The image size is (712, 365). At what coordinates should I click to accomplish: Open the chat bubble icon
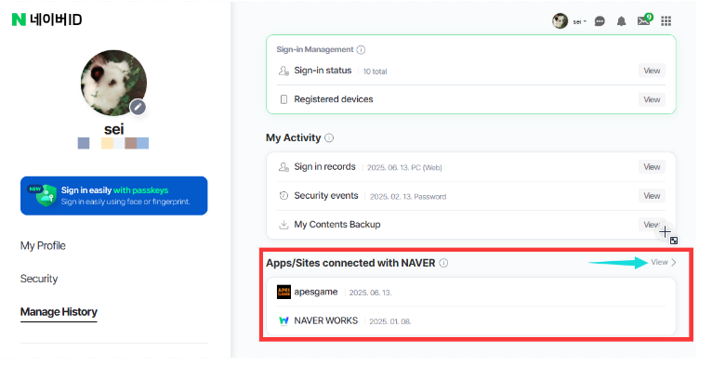point(600,21)
